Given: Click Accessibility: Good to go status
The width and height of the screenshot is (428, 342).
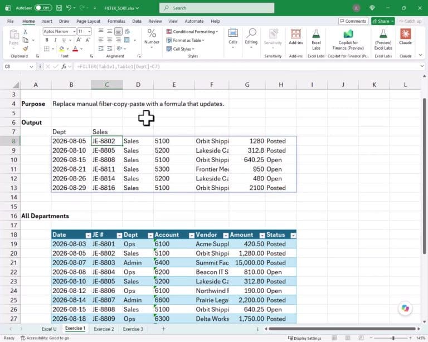Looking at the screenshot, I should click(45, 338).
